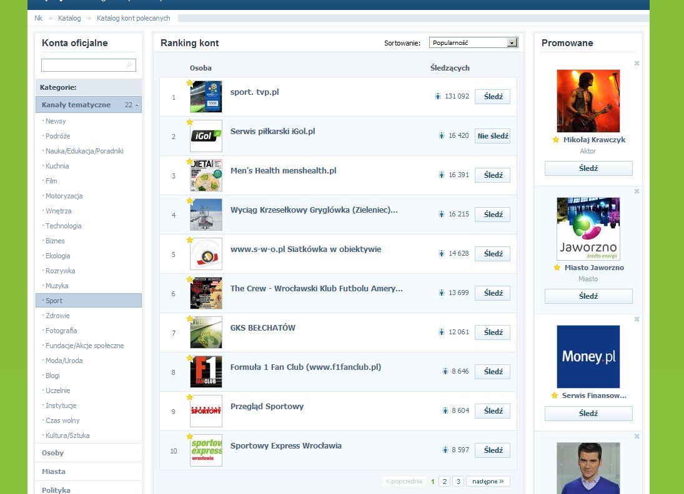Follow Wyciąg Krzesełkowy Gryglówka account
Viewport: 684px width, 494px height.
coord(492,215)
